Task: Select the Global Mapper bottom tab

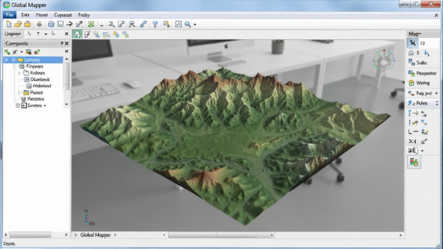Action: (95, 235)
